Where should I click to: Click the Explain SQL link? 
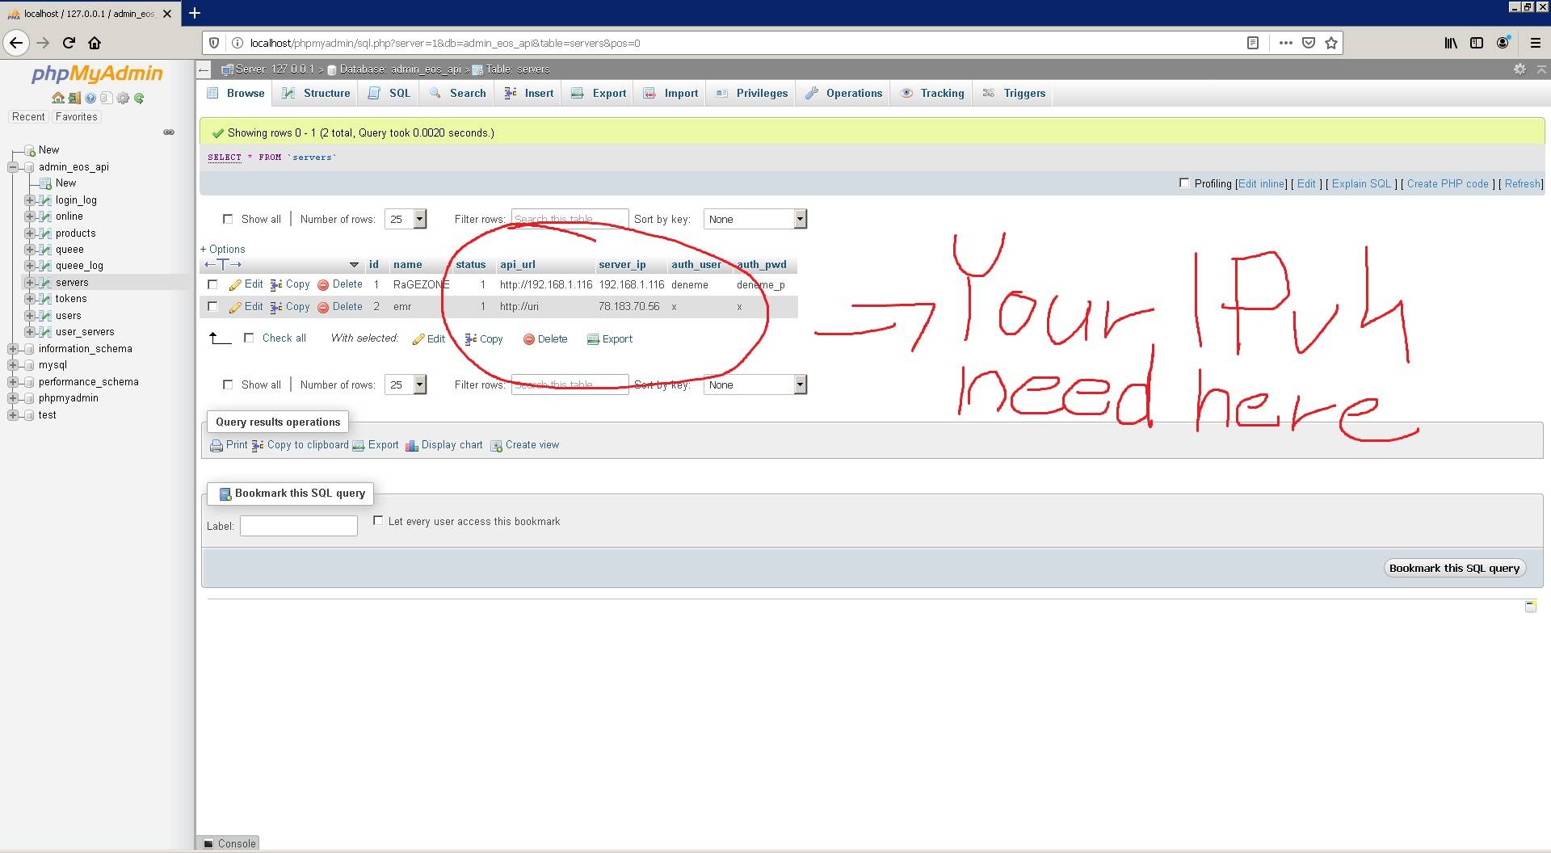[x=1361, y=184]
